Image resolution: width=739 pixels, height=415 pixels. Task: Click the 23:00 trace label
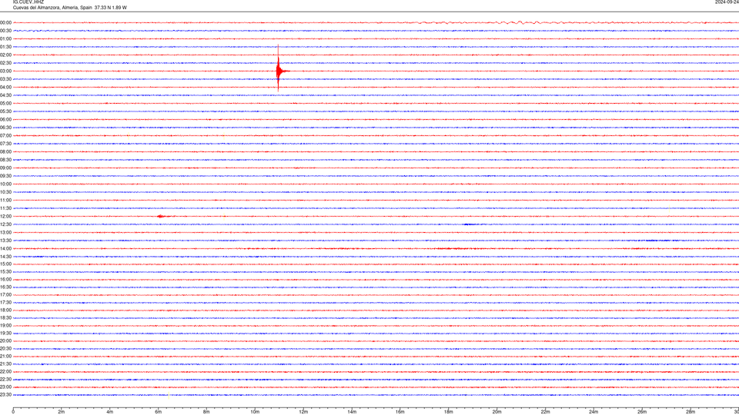pos(5,387)
